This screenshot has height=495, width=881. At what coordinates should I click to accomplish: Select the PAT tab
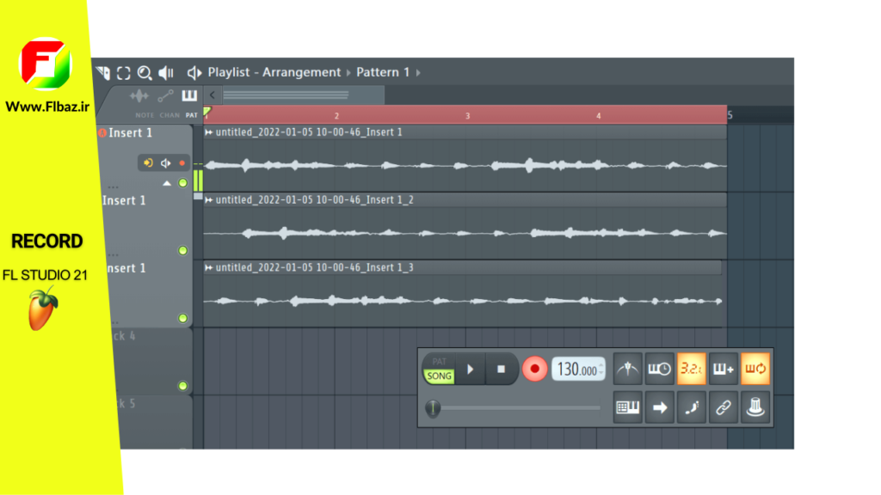tap(192, 115)
